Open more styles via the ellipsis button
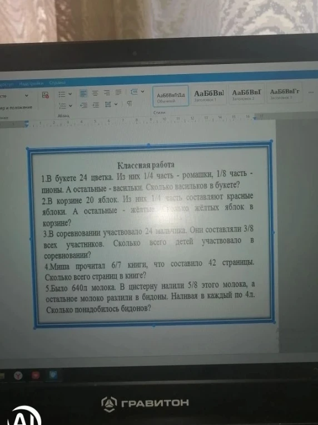Image resolution: width=318 pixels, height=425 pixels. (x=311, y=92)
